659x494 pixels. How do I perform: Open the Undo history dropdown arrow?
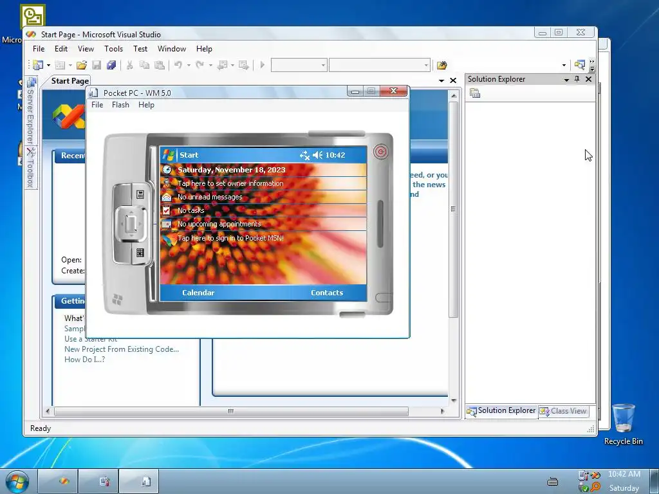[189, 65]
